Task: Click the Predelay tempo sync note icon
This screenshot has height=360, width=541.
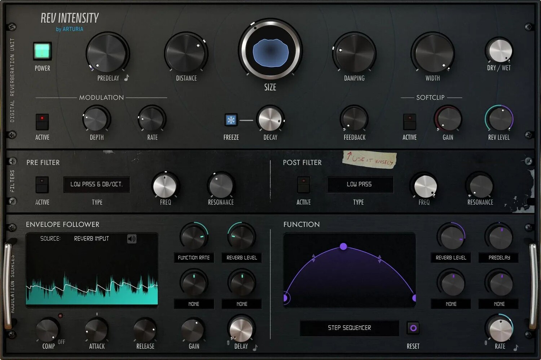Action: click(x=127, y=78)
